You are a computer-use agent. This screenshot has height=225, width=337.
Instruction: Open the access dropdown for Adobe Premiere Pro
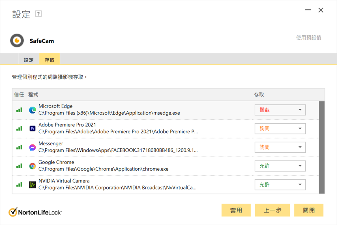(280, 128)
